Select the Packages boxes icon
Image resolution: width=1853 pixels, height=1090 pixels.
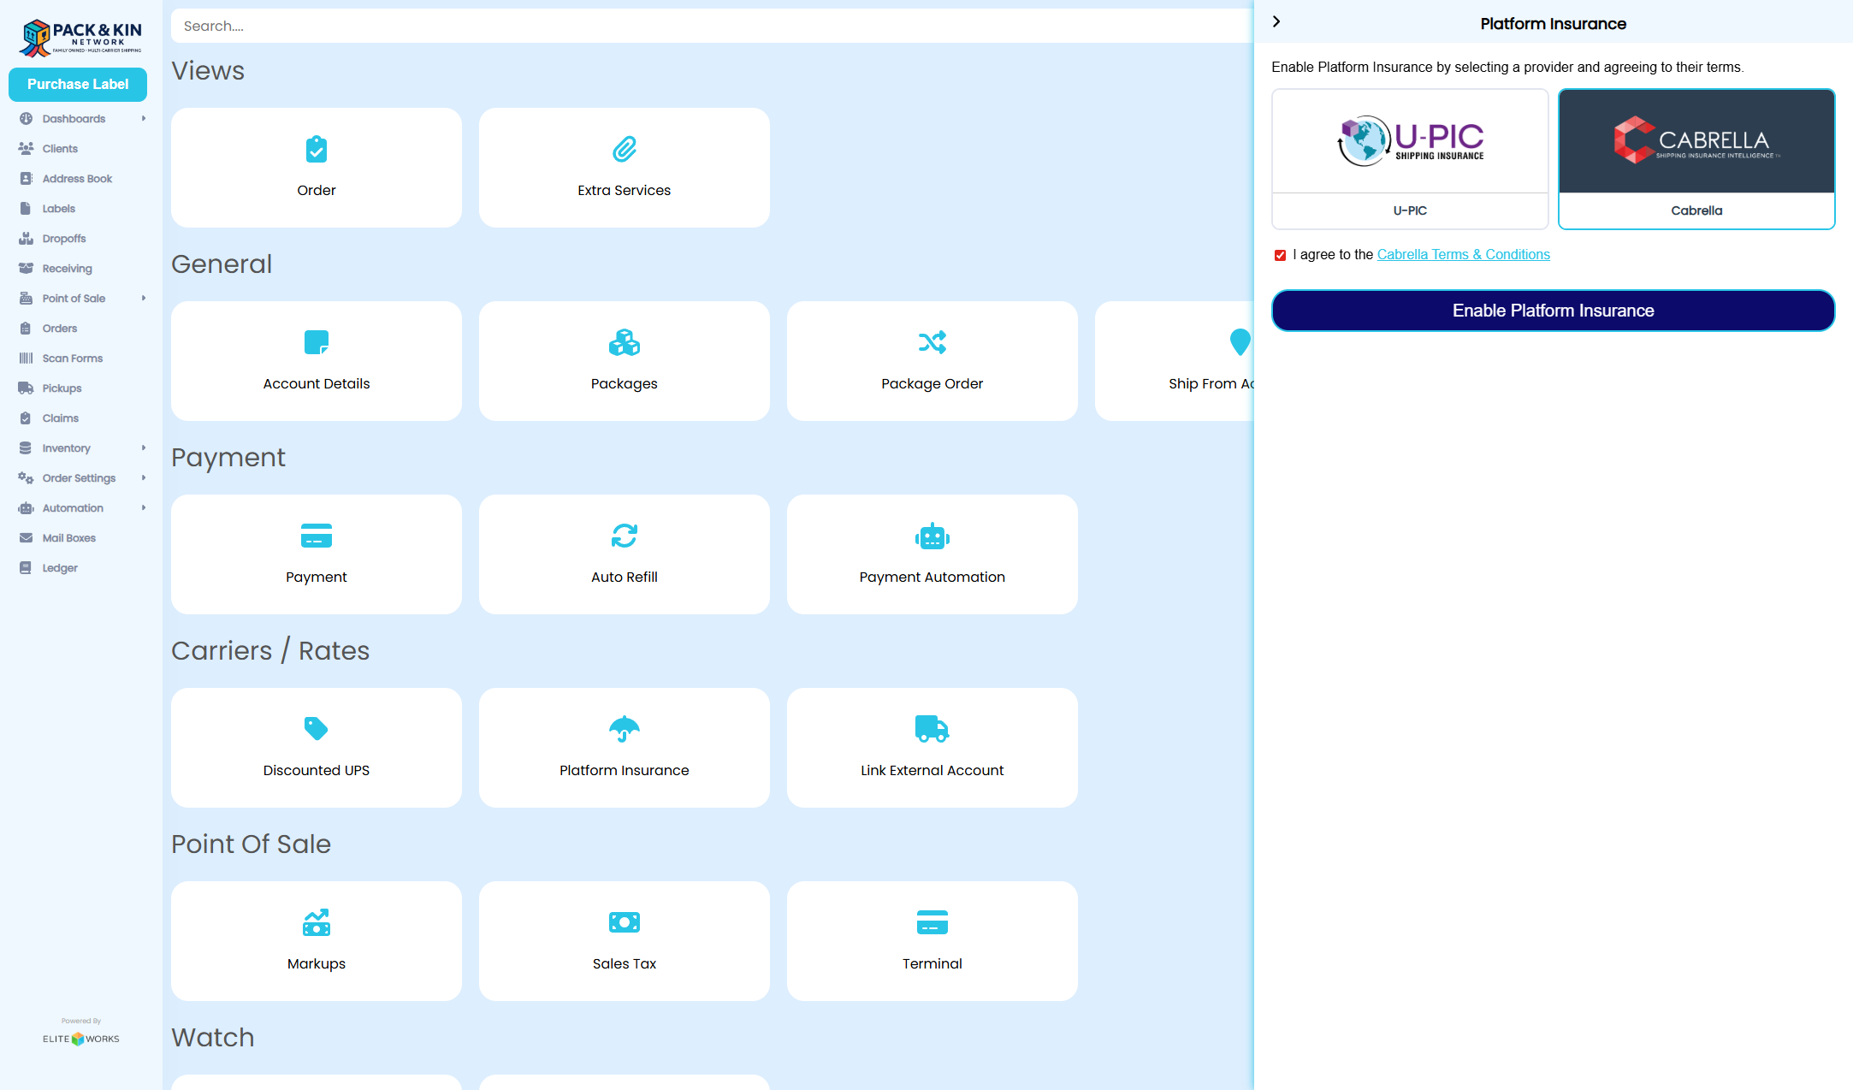pyautogui.click(x=625, y=342)
